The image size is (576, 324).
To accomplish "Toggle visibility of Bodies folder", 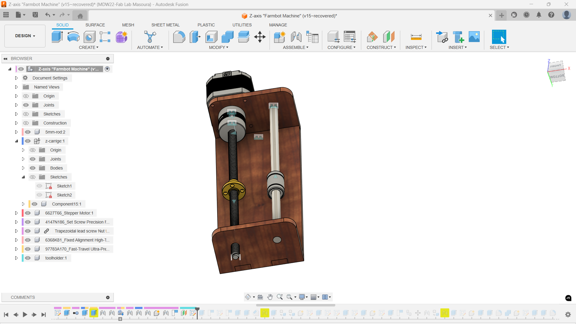I will pyautogui.click(x=33, y=168).
